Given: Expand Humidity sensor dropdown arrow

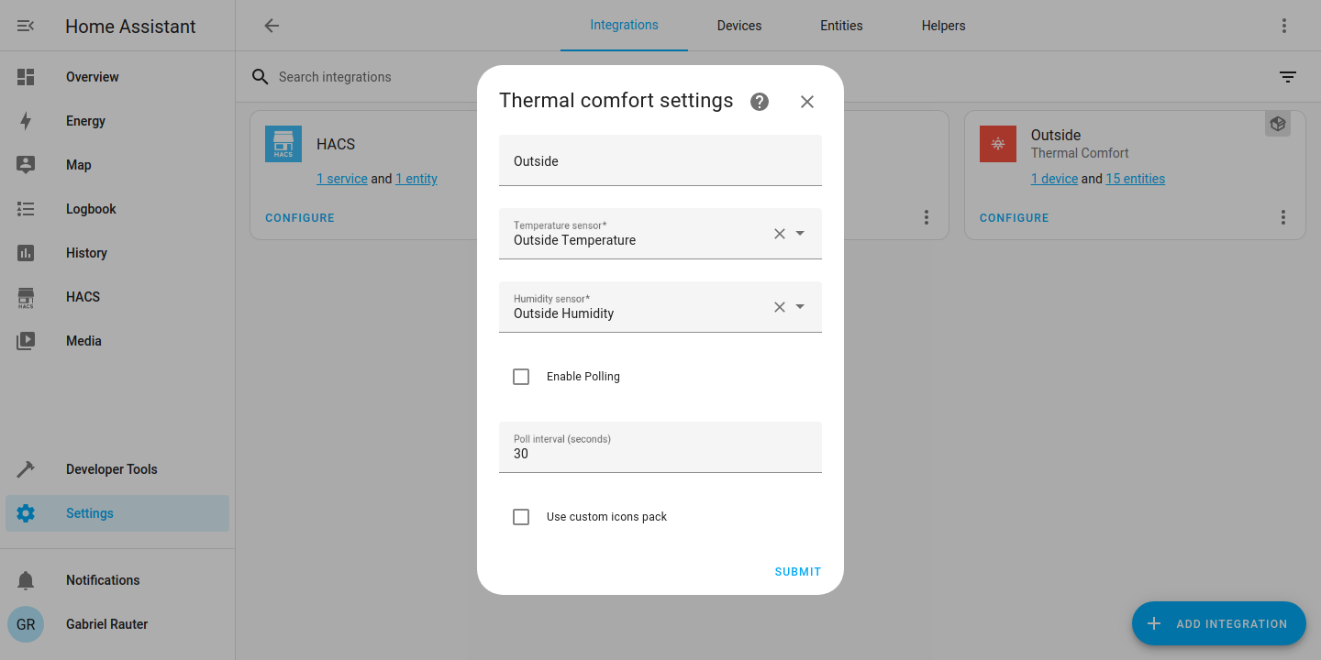Looking at the screenshot, I should (800, 307).
